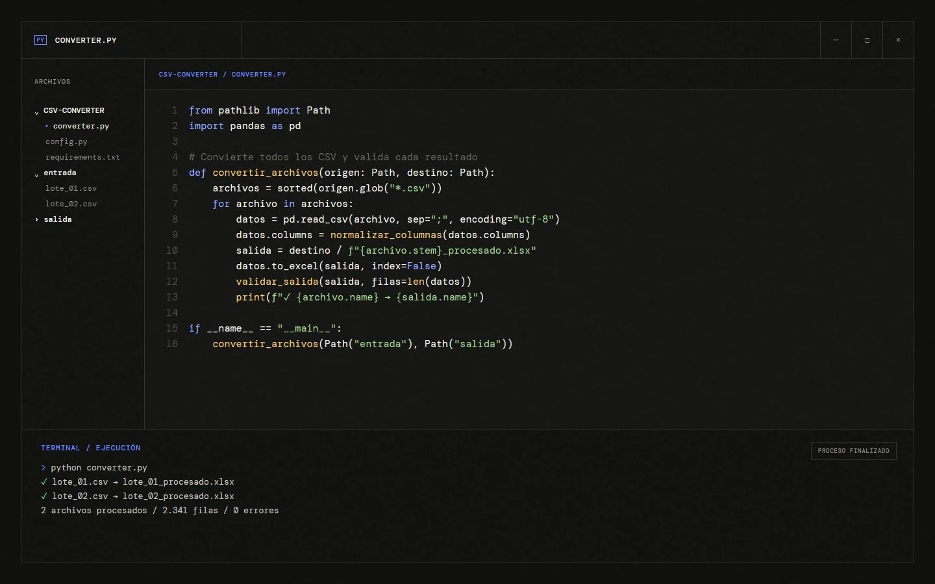Viewport: 935px width, 584px height.
Task: Click the '__main__' string on line 15
Action: pos(306,328)
